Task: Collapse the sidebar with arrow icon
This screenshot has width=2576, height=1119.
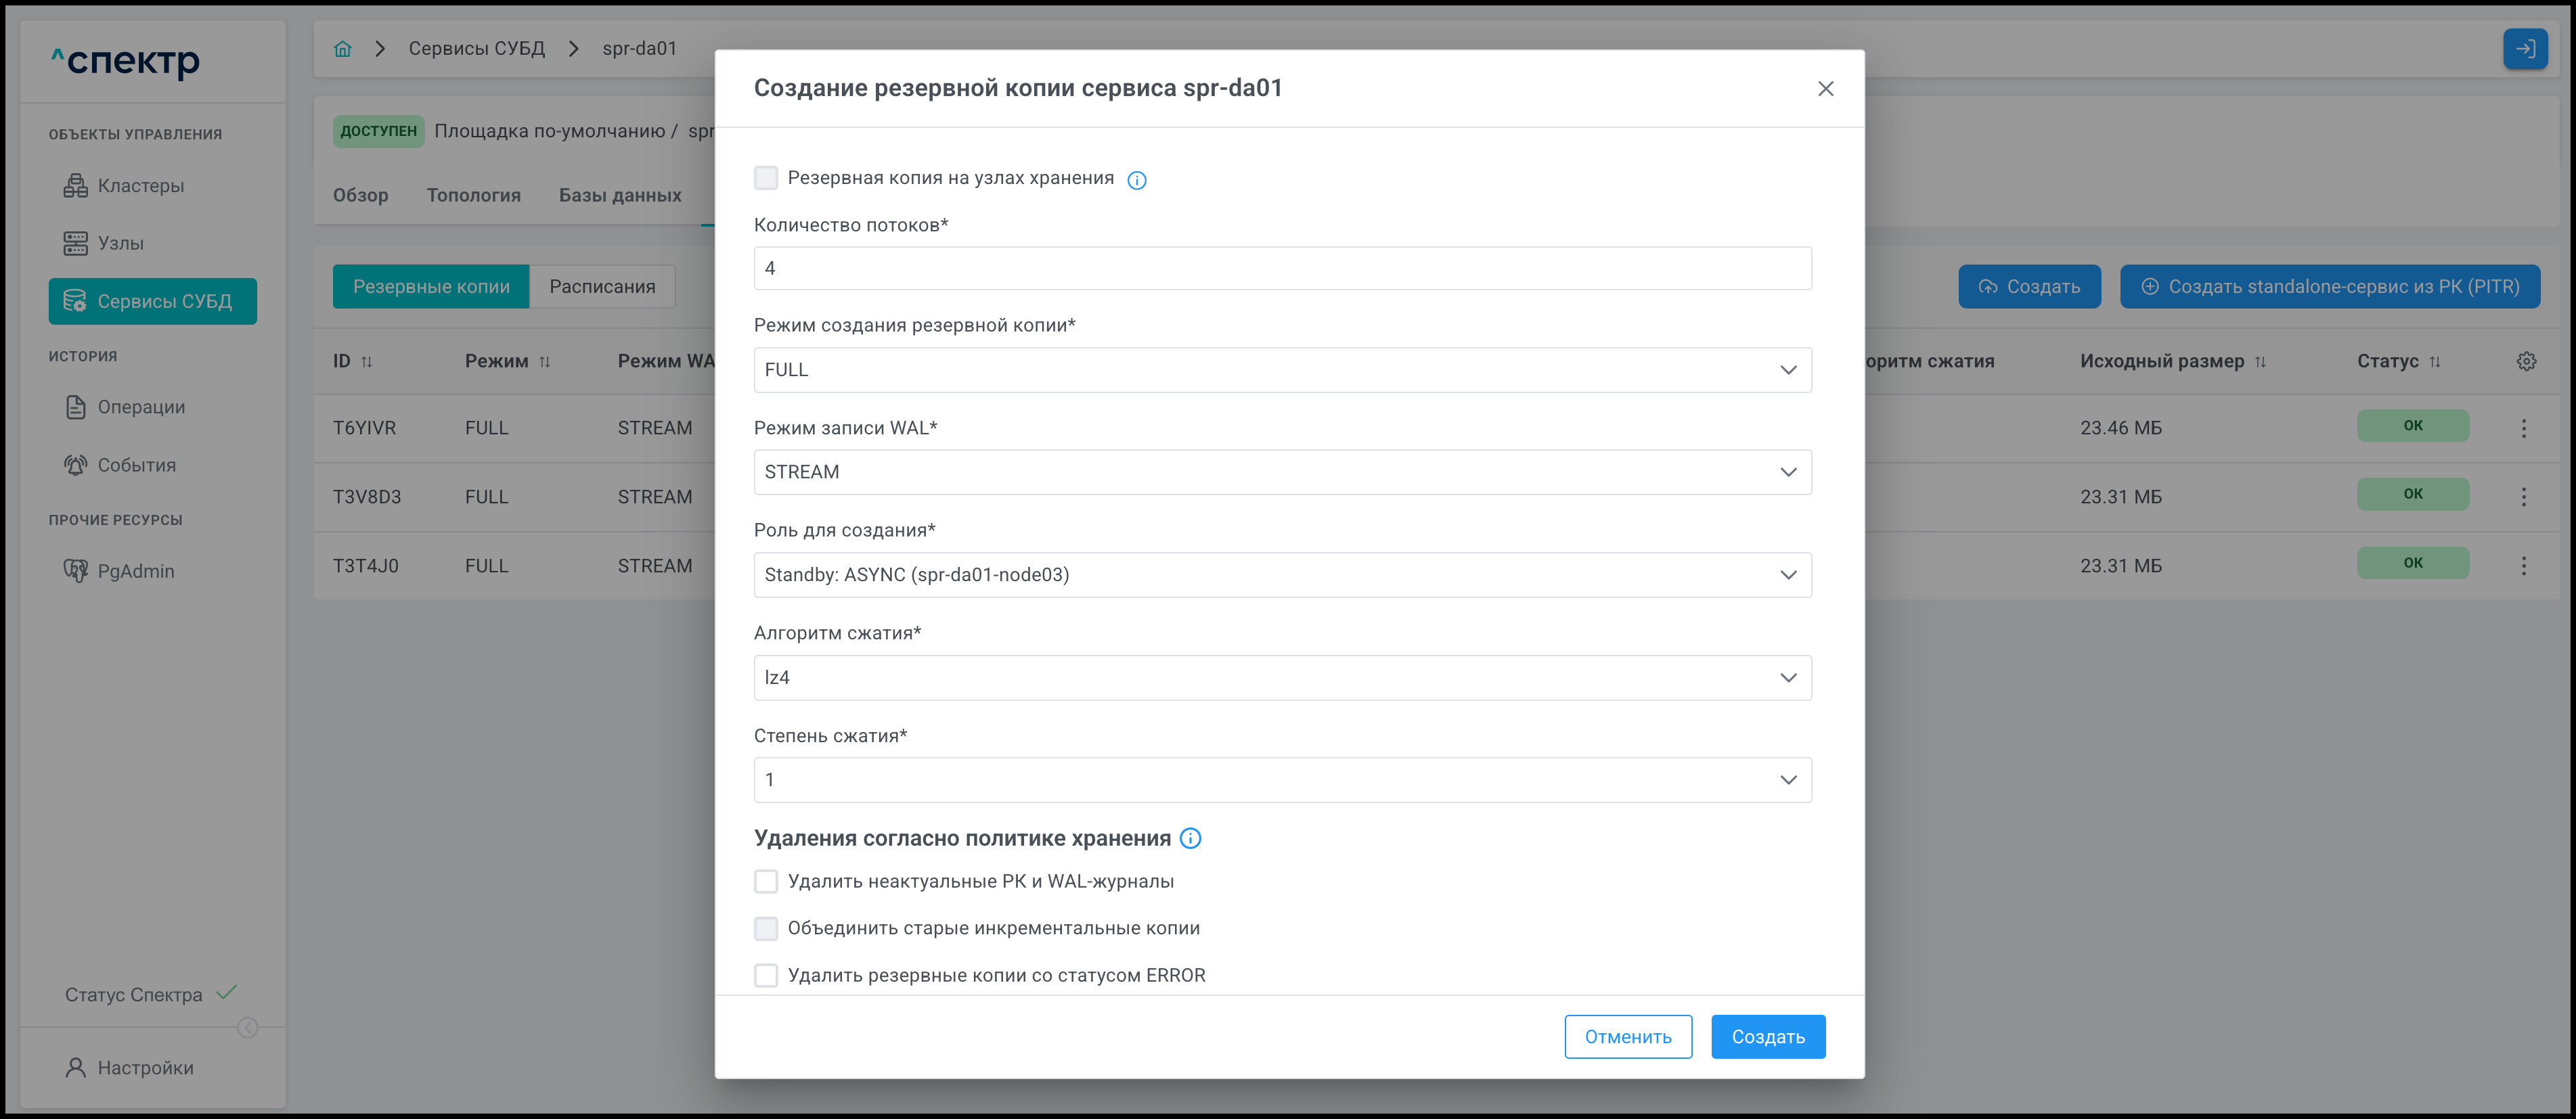Action: [248, 1027]
